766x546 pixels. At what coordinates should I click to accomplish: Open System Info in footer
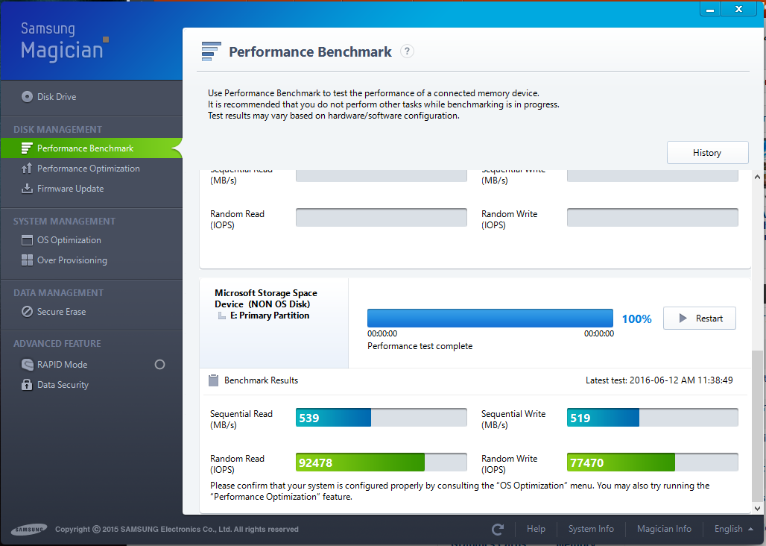point(591,529)
